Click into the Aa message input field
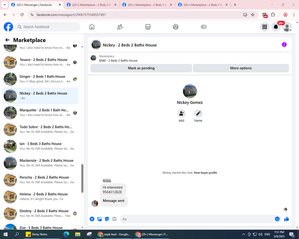Viewport: 299px width, 239px height. point(197,219)
